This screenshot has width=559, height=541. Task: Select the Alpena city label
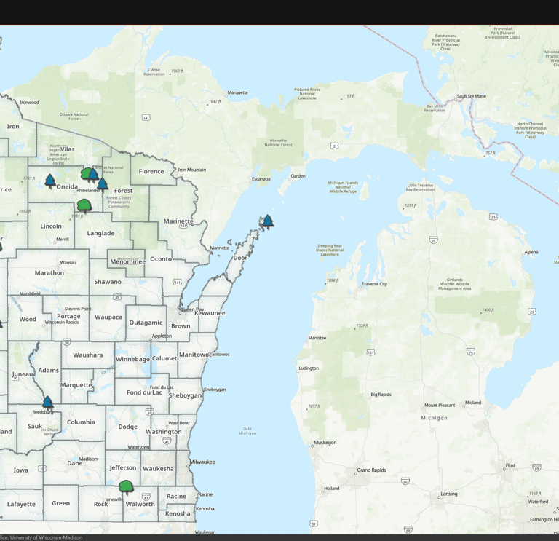(531, 252)
